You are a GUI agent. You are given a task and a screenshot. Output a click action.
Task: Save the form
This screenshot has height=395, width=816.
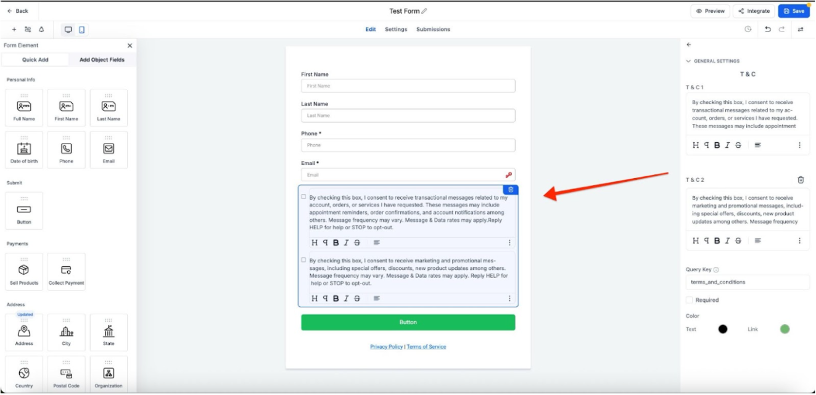tap(794, 11)
